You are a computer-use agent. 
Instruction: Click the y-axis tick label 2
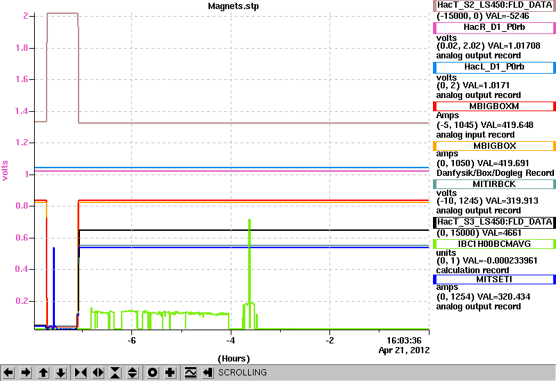26,15
